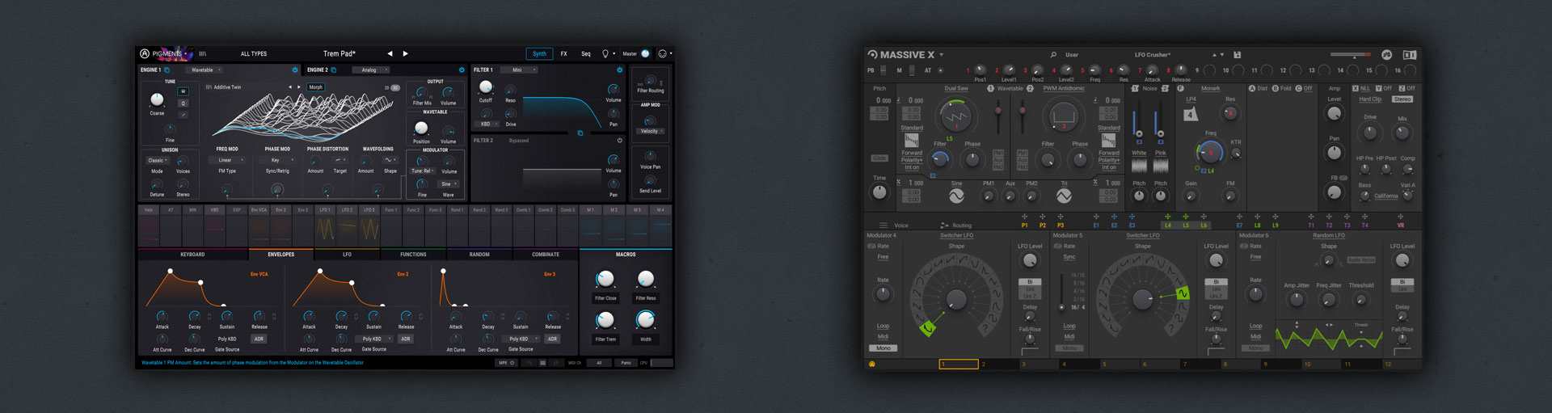The height and width of the screenshot is (413, 1552).
Task: Open the KEYBOARD modulation tab
Action: (x=192, y=255)
